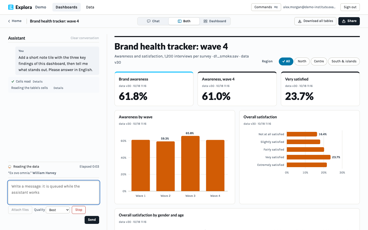Click the Send button
The image size is (368, 230).
[92, 220]
